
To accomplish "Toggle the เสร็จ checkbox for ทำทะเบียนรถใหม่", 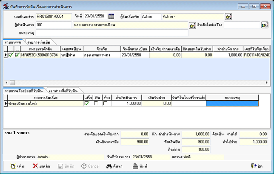I will [87, 104].
